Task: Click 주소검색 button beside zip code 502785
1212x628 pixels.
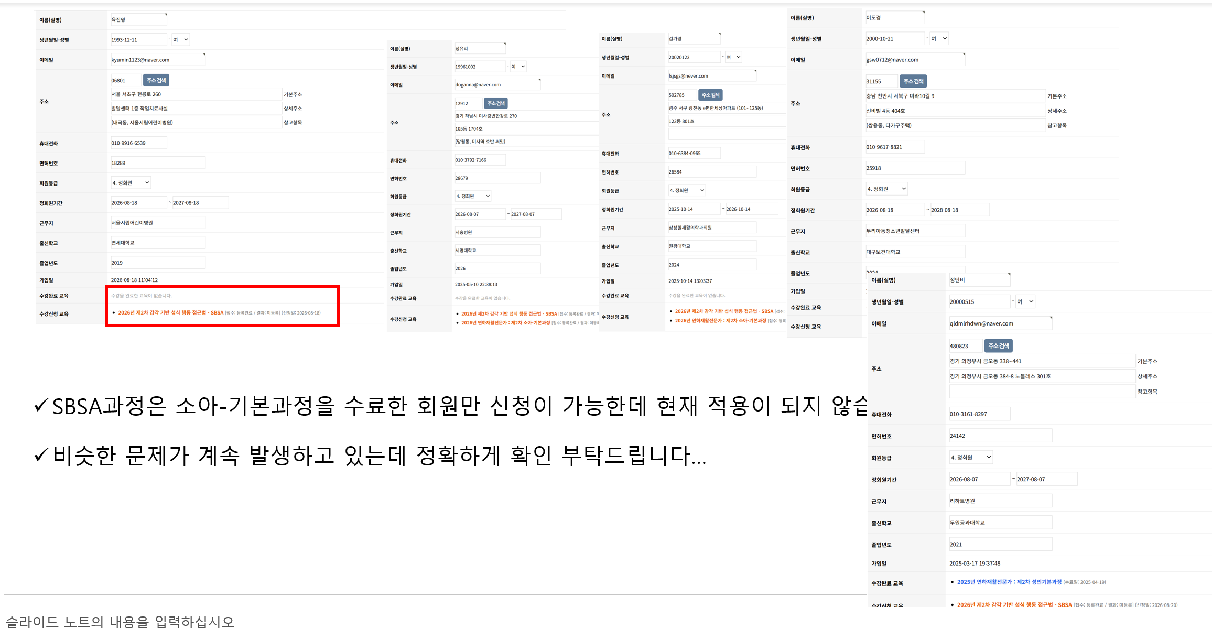Action: 710,95
